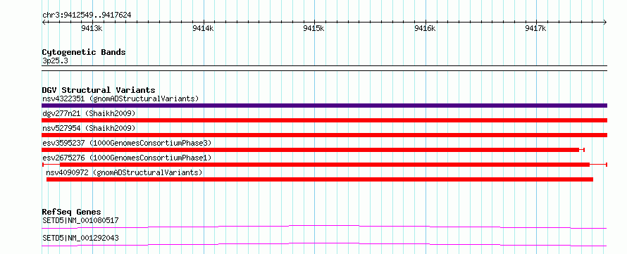Image resolution: width=627 pixels, height=254 pixels.
Task: Open esv3595237 (1000GenomesConsortiumPhase3) label
Action: 127,143
